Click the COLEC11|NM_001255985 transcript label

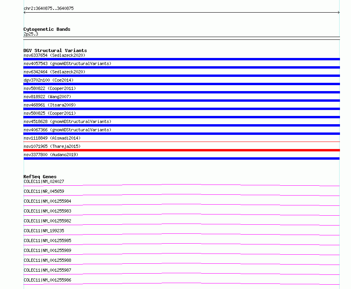tap(47, 241)
